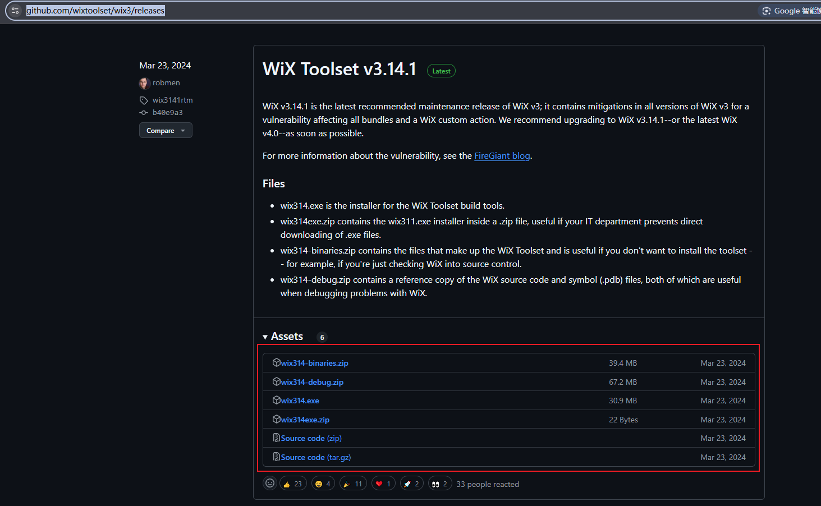Open the FireGiant blog link
The height and width of the screenshot is (506, 821).
[502, 156]
